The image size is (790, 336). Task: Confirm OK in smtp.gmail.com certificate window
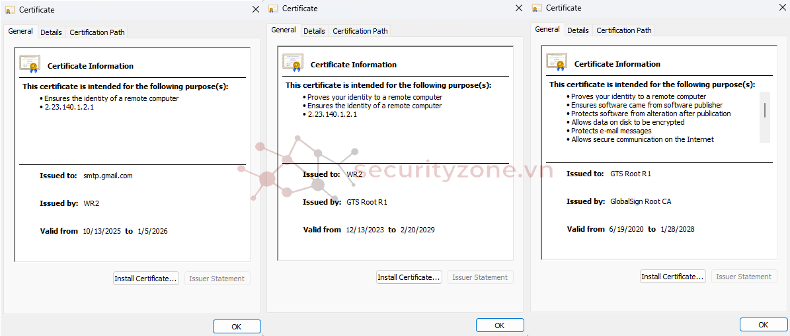[x=237, y=327]
